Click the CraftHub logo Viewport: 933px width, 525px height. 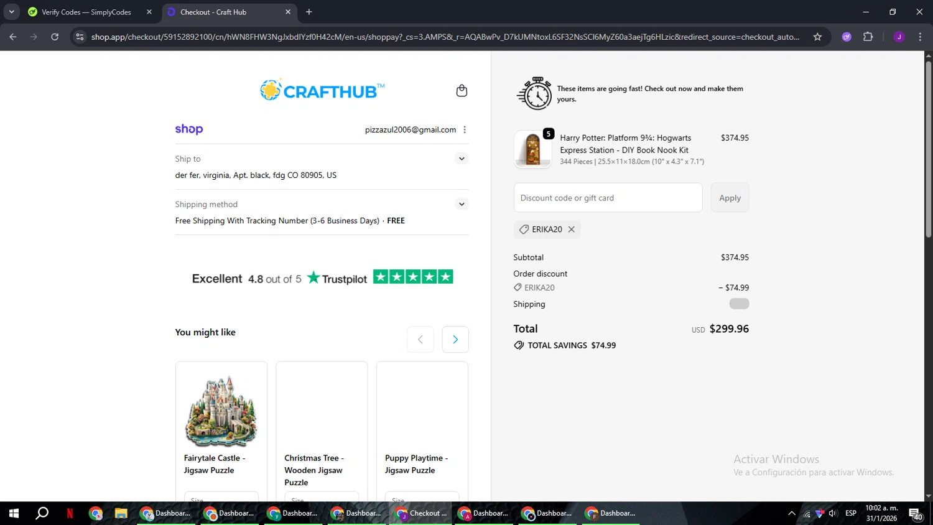[322, 91]
